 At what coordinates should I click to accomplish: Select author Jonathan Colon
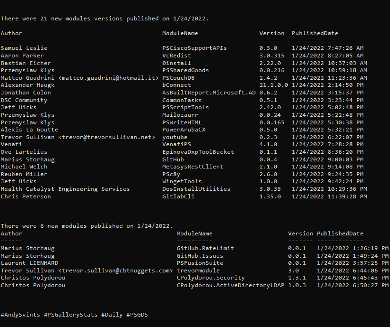pyautogui.click(x=26, y=93)
